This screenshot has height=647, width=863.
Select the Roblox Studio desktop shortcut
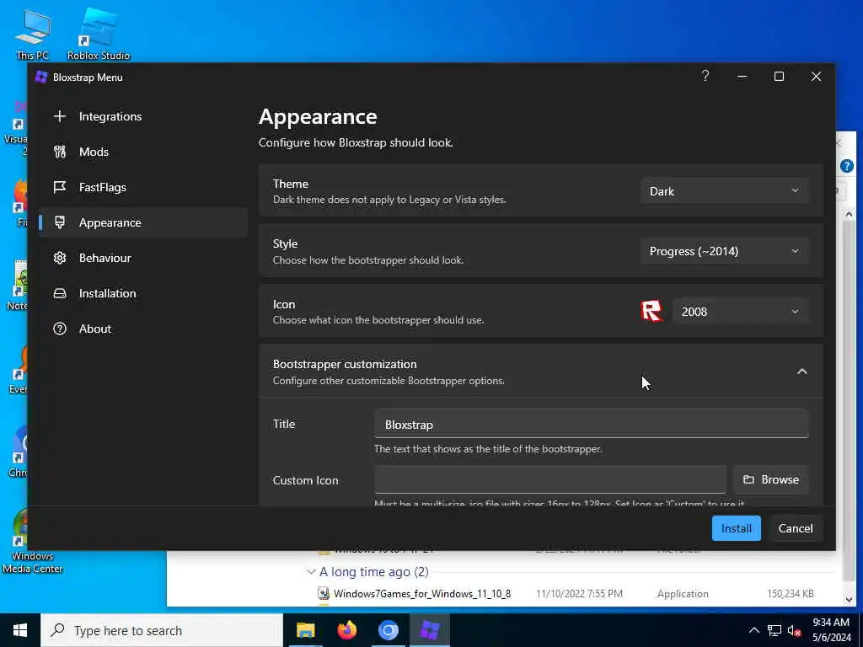[x=98, y=35]
